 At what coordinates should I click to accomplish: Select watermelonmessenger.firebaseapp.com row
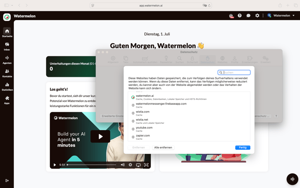(x=189, y=105)
